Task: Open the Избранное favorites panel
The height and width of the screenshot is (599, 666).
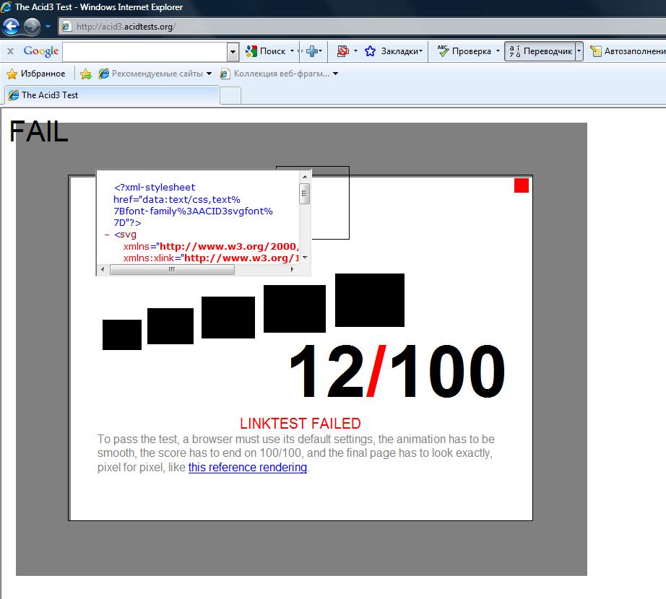Action: 36,74
